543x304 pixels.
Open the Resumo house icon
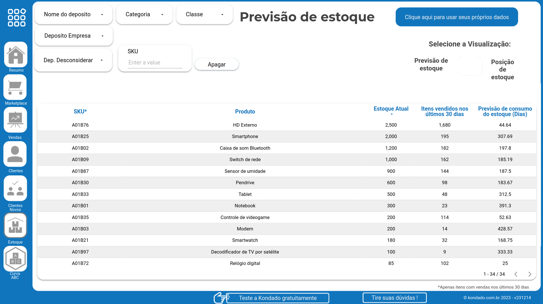tap(16, 55)
